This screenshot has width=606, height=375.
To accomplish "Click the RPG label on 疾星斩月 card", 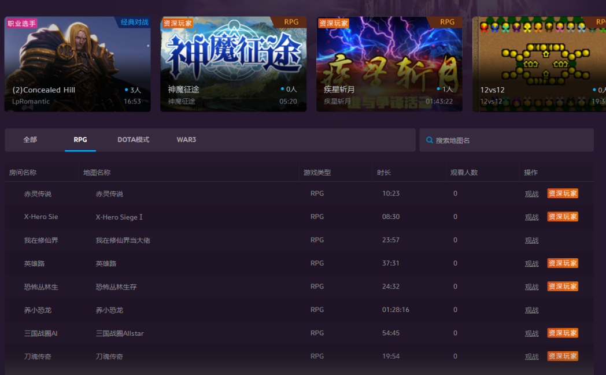I will (447, 22).
